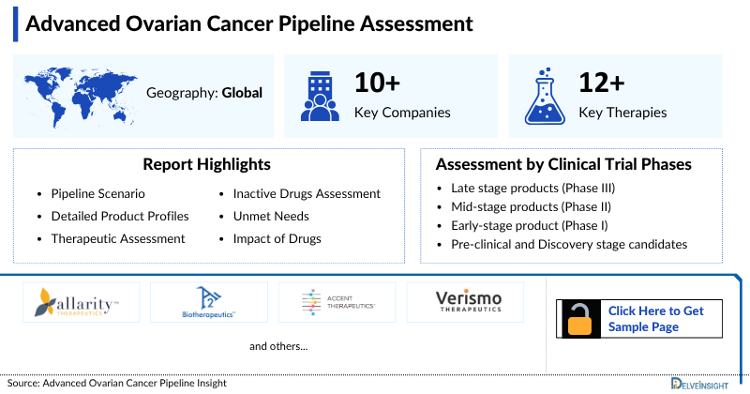Click 'Early-stage product (Phase I)' item
750x394 pixels.
530,225
